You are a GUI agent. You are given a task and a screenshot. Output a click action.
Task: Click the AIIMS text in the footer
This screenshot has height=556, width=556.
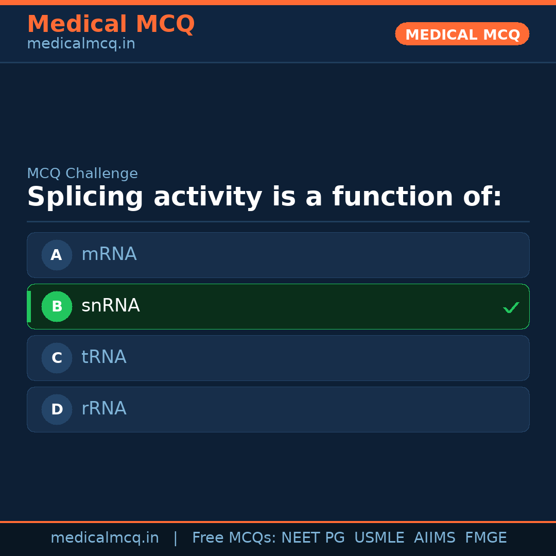435,538
